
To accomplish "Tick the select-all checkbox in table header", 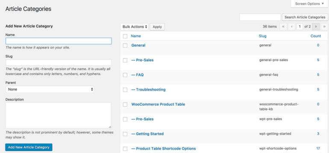I will (x=125, y=36).
